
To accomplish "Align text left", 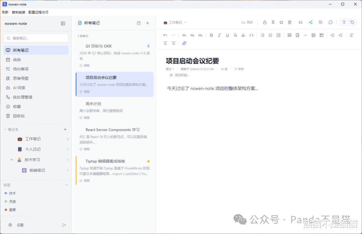I will pyautogui.click(x=351, y=35).
